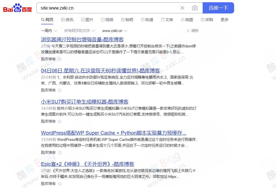The image size is (276, 188).
Task: Open the 视频 (Video) search category
Action: click(x=107, y=20)
